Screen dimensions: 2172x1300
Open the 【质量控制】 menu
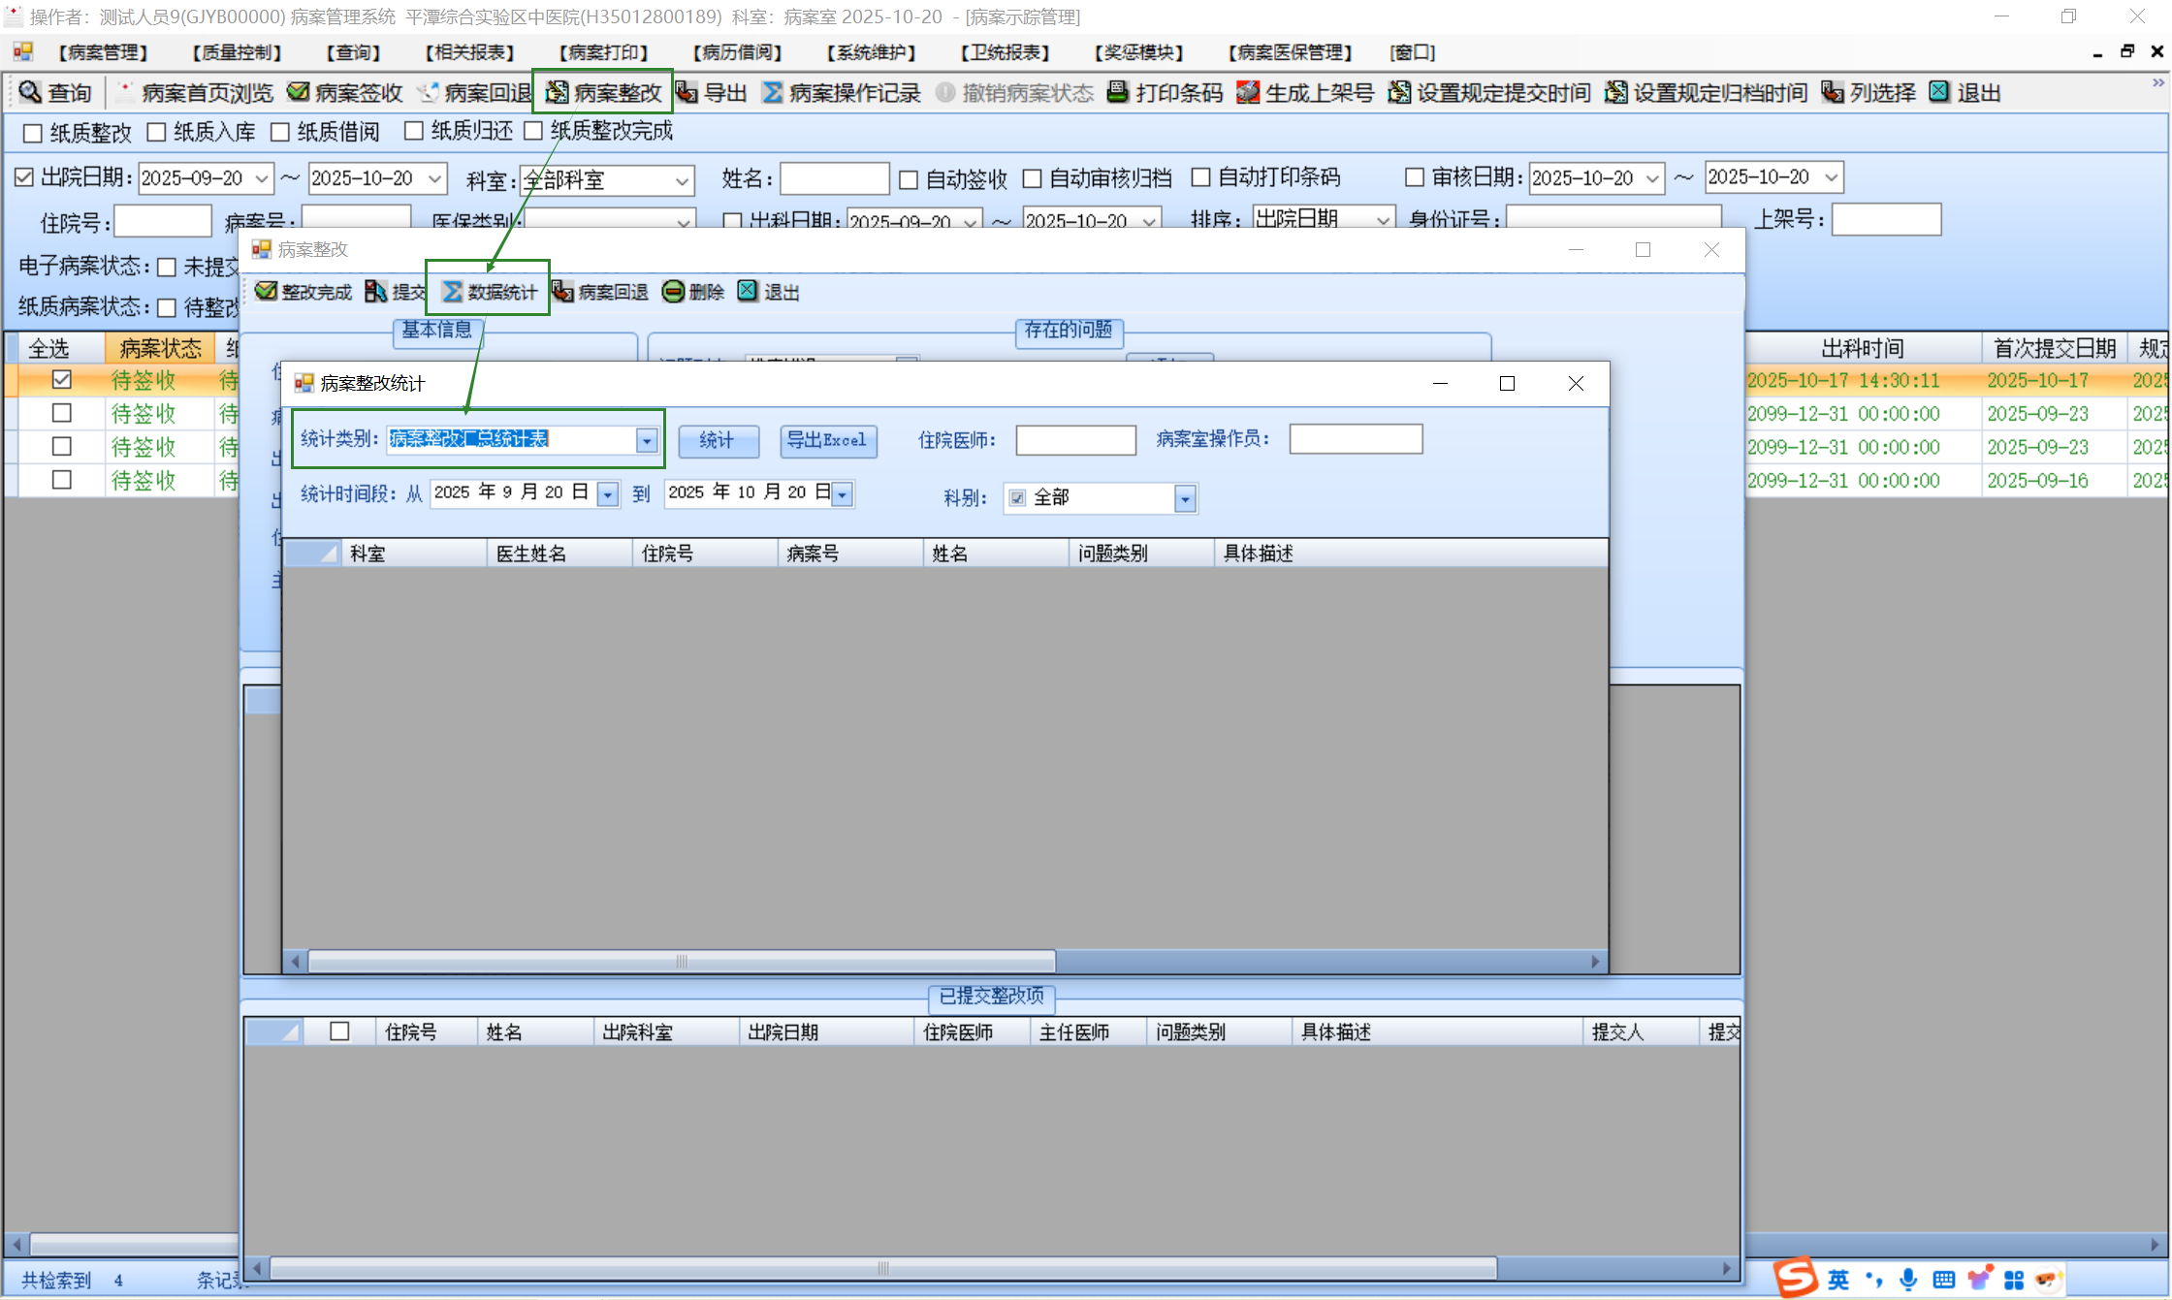[x=237, y=52]
